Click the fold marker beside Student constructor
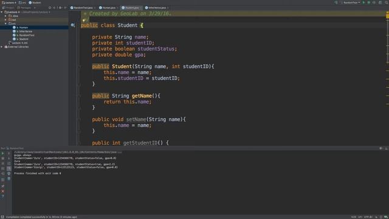 tap(80, 66)
